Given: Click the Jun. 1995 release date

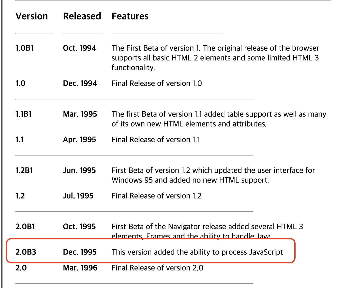Looking at the screenshot, I should (79, 170).
